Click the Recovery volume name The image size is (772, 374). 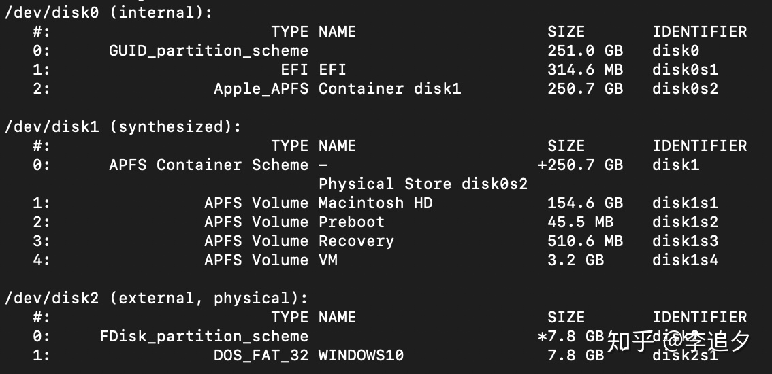[x=357, y=241]
